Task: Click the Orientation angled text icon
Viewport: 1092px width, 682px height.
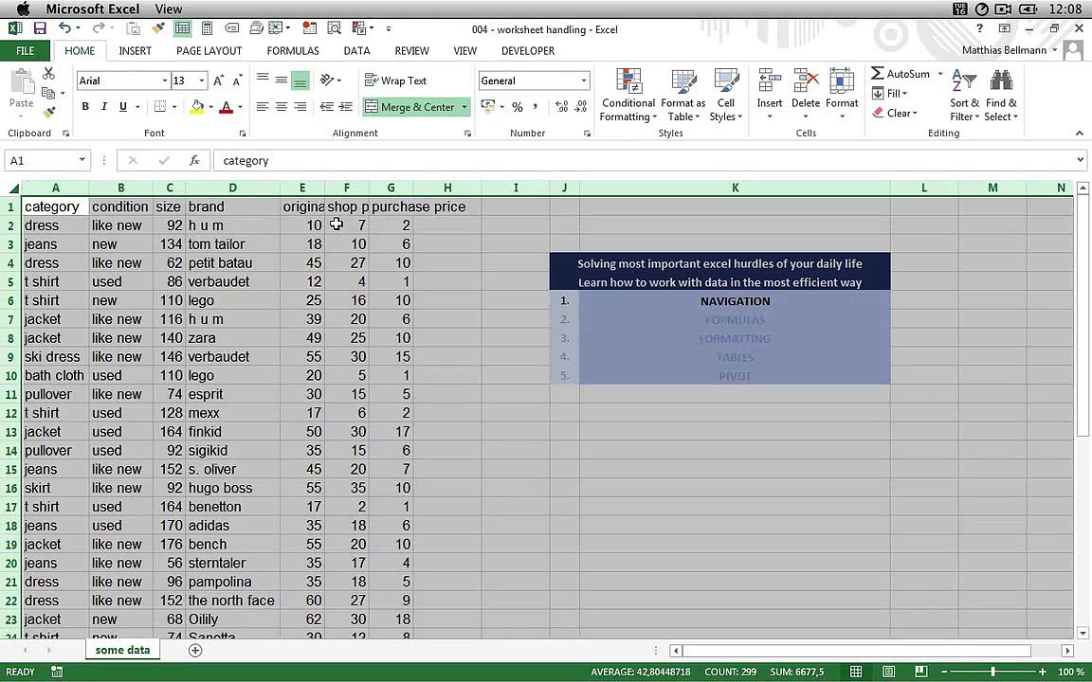Action: (x=327, y=80)
